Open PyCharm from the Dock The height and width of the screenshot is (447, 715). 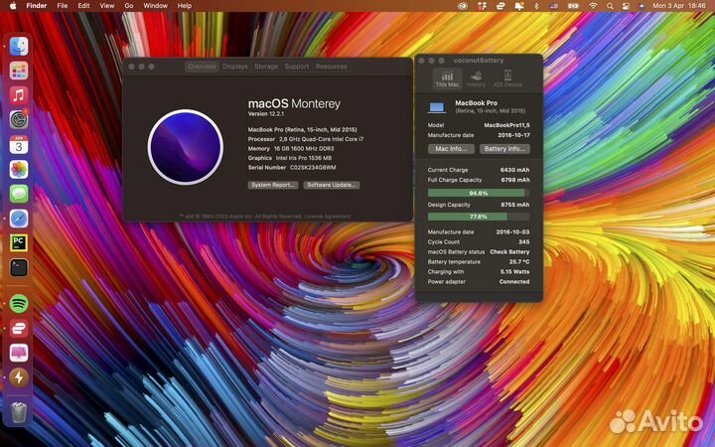tap(19, 243)
